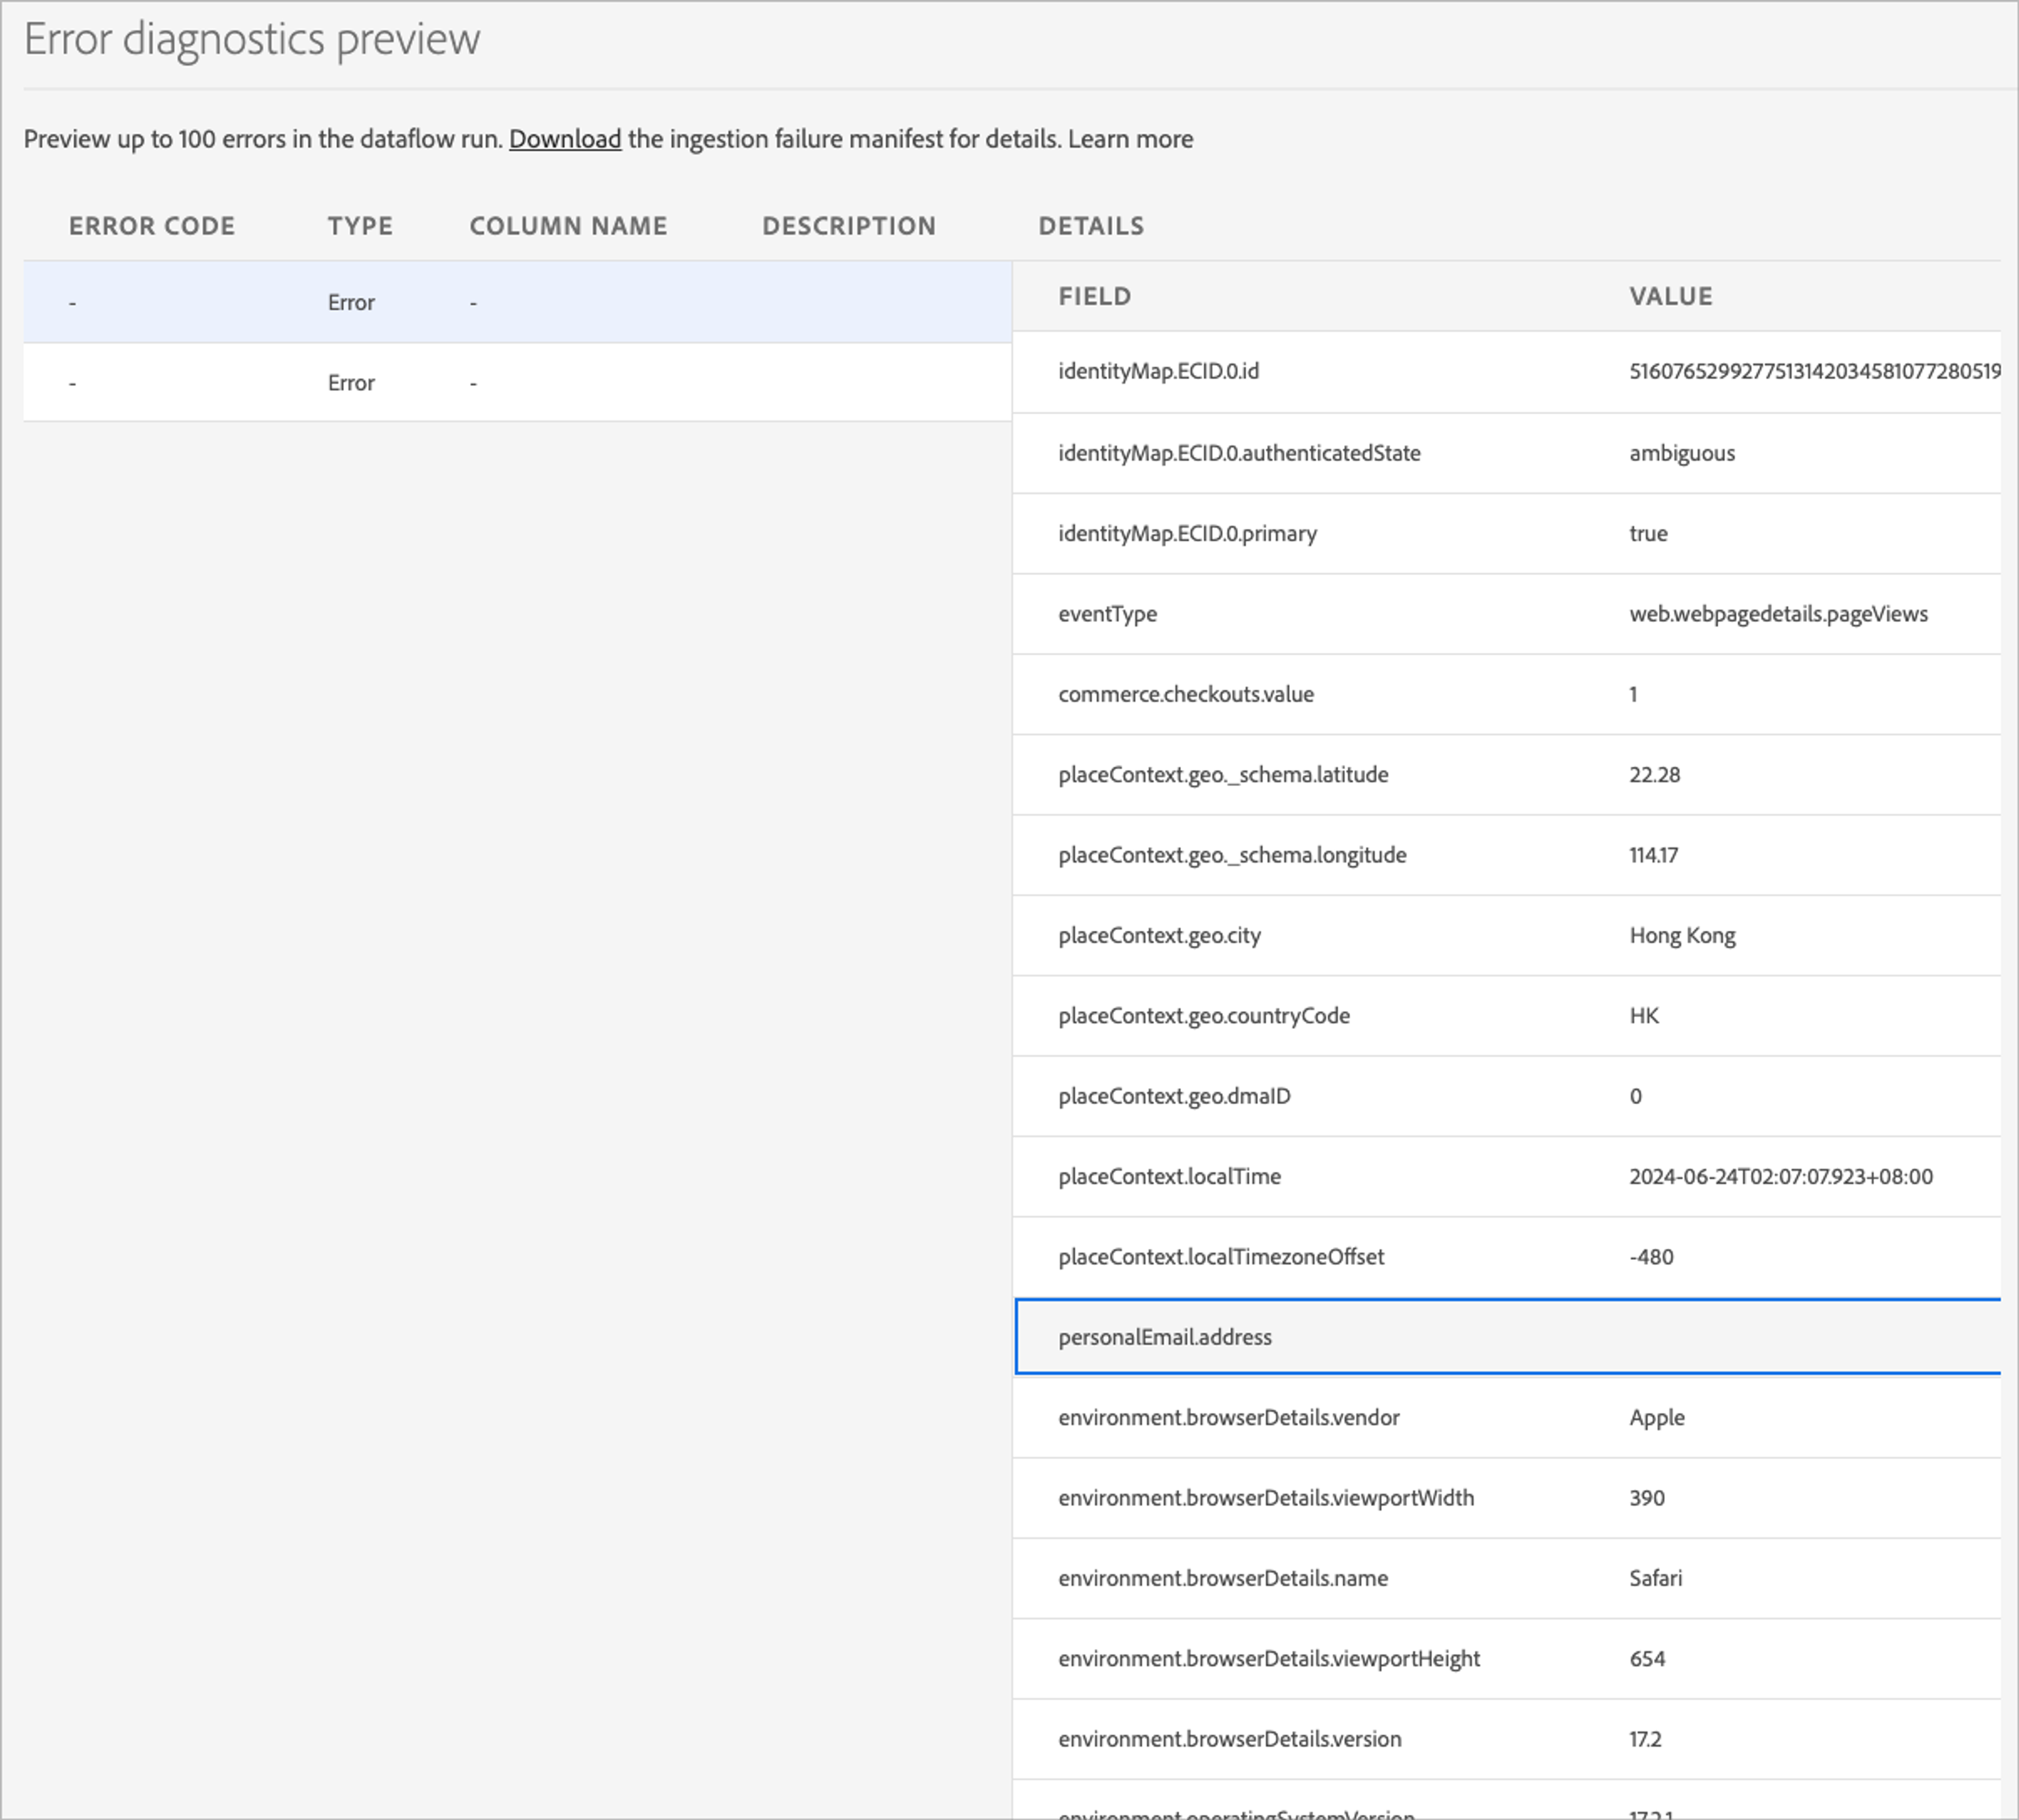Click the Download manifest link
This screenshot has width=2019, height=1820.
(565, 139)
